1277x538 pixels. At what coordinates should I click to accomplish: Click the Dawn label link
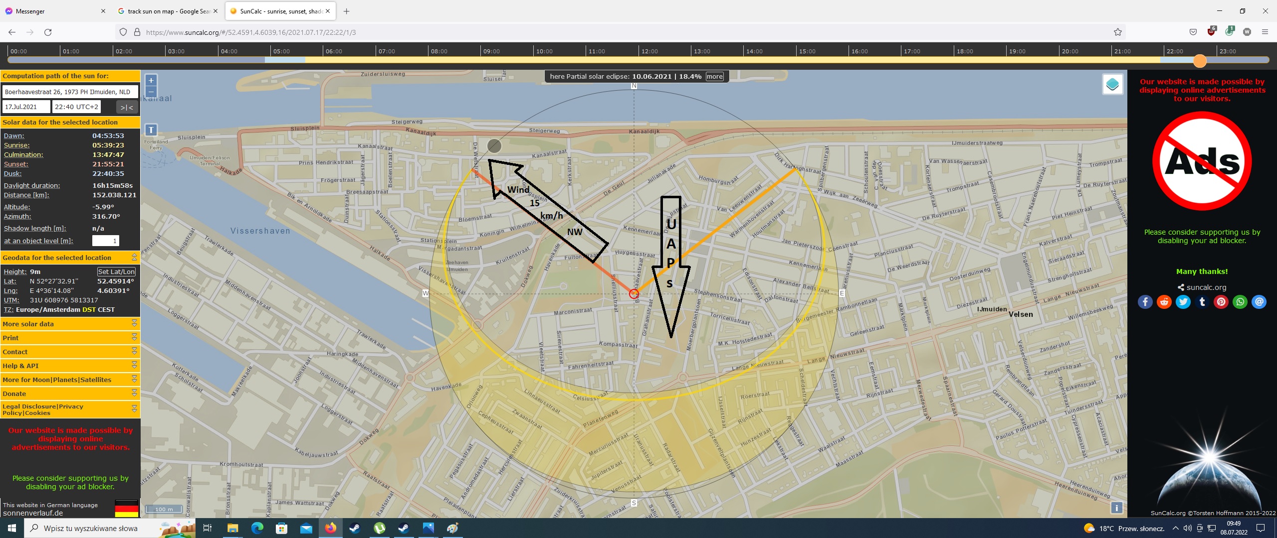14,135
